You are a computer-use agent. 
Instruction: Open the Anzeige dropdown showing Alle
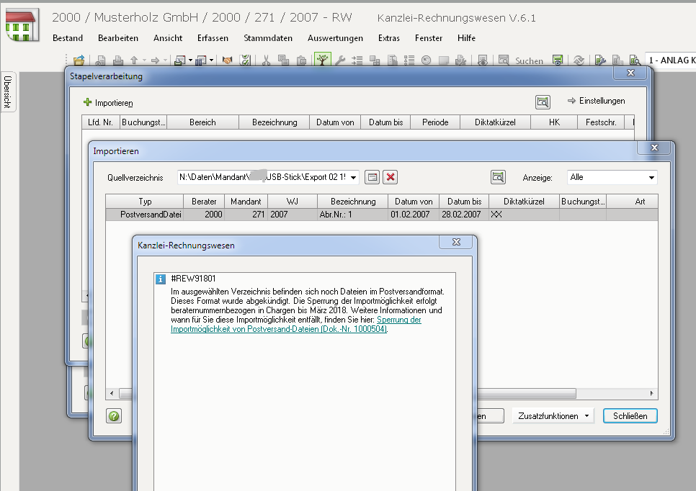651,177
